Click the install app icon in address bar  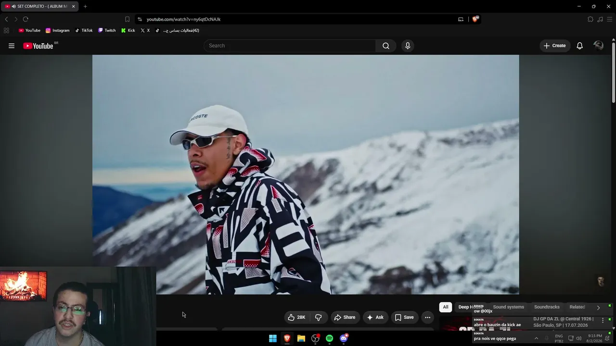(x=461, y=19)
